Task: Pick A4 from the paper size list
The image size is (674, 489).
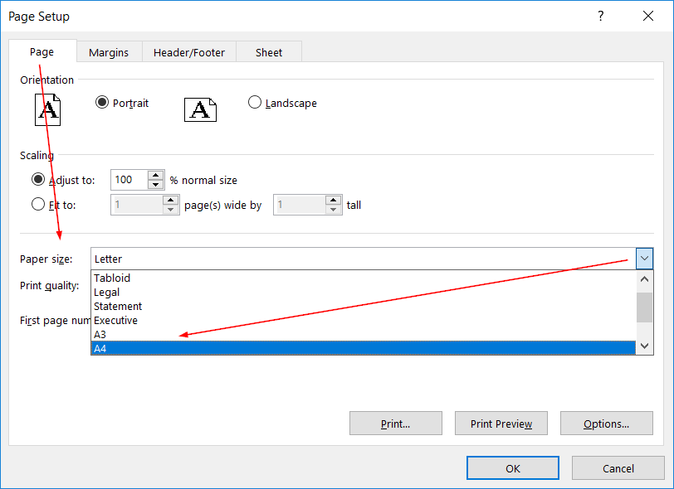Action: (x=362, y=349)
